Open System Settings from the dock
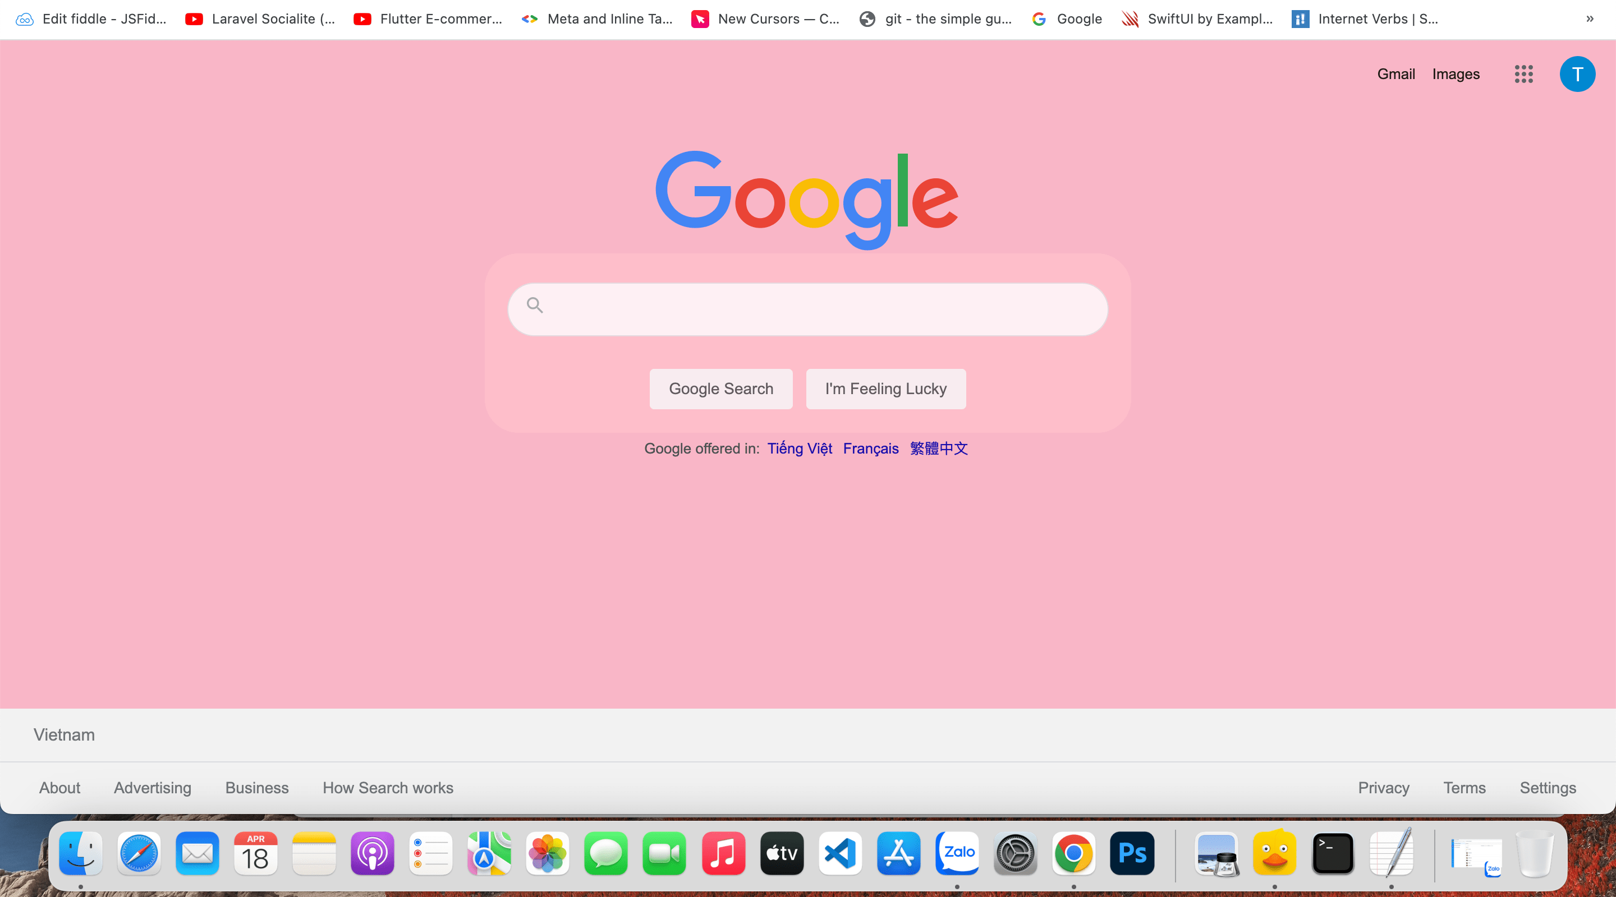 tap(1015, 854)
